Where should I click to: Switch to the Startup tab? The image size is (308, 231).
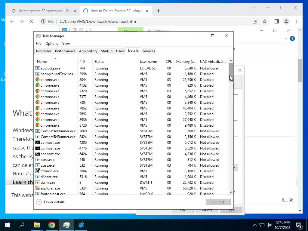(107, 51)
